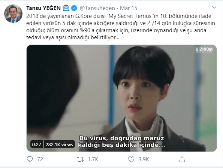223x168 pixels.
Task: Open the Mar 15 tweet timestamp
Action: (129, 8)
